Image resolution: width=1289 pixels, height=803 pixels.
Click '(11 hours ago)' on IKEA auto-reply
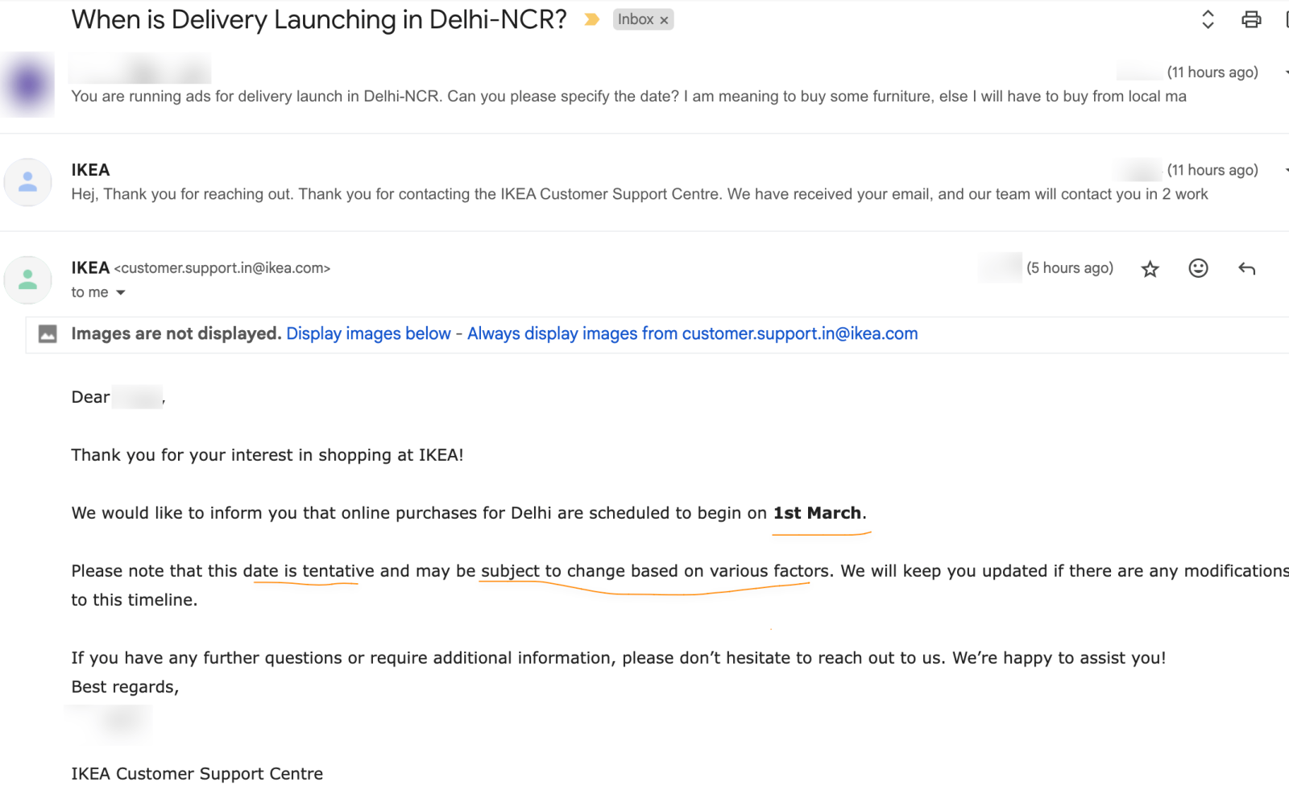click(x=1212, y=170)
